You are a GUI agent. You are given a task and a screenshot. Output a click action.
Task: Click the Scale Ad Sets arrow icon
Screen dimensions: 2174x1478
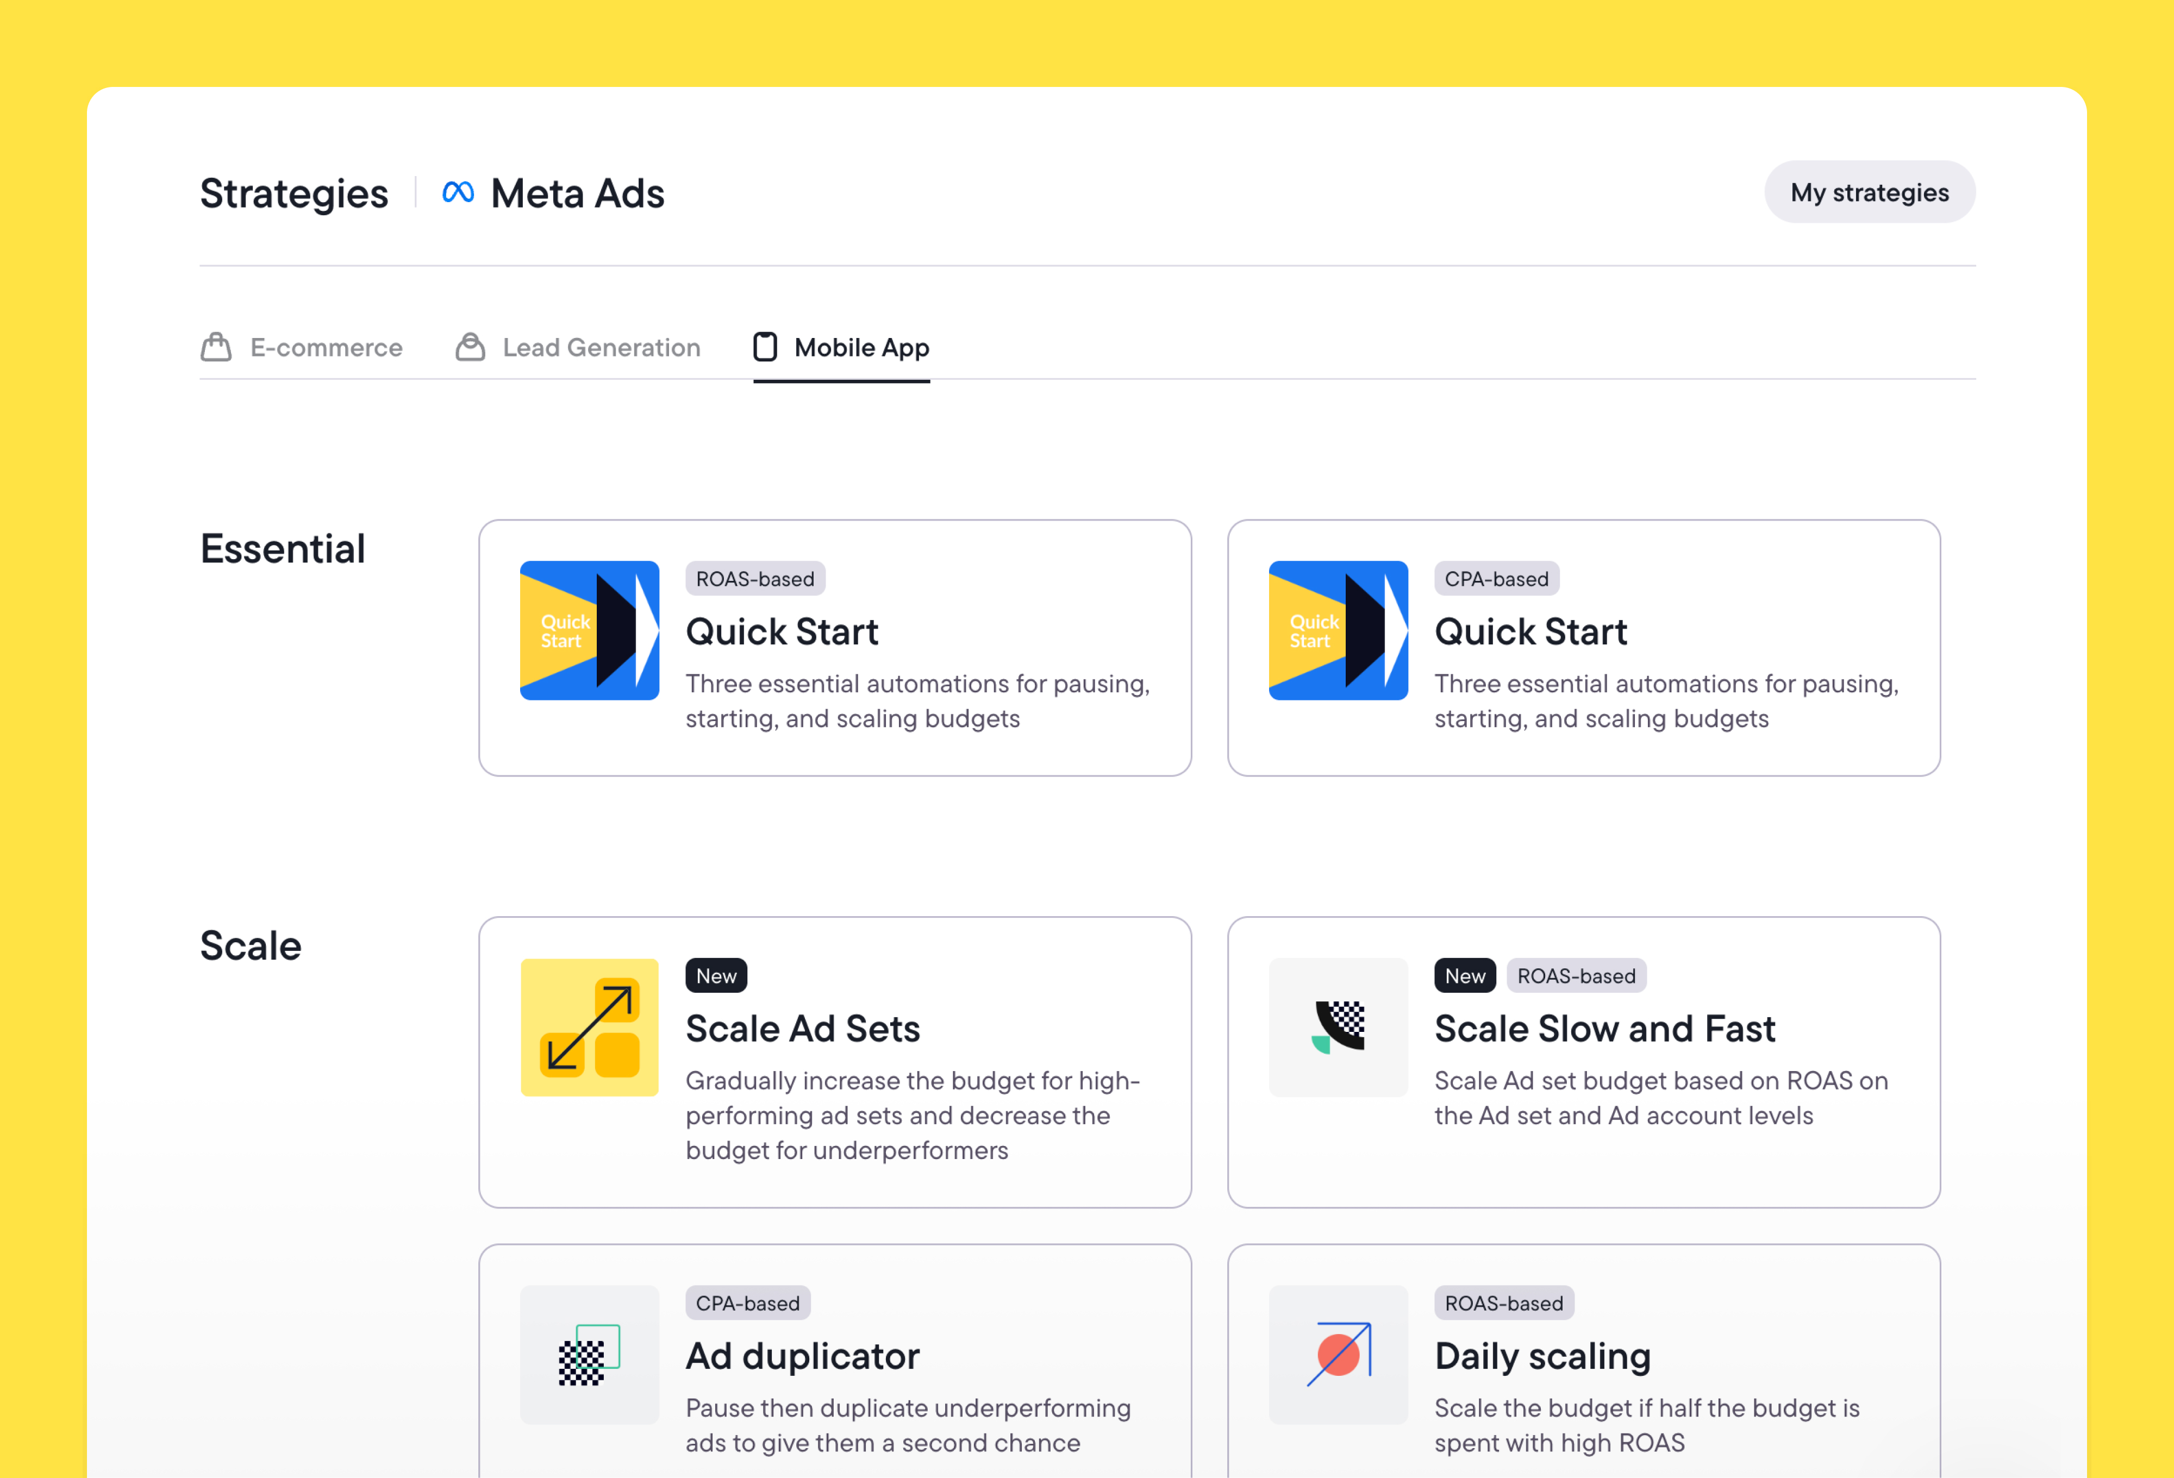click(589, 1027)
